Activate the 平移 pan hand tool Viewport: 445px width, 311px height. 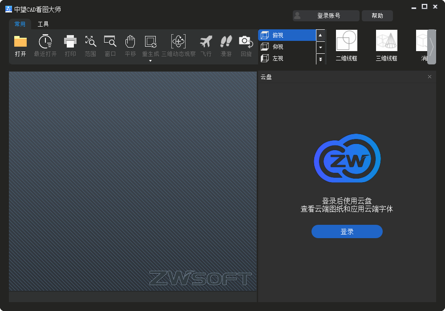coord(130,42)
